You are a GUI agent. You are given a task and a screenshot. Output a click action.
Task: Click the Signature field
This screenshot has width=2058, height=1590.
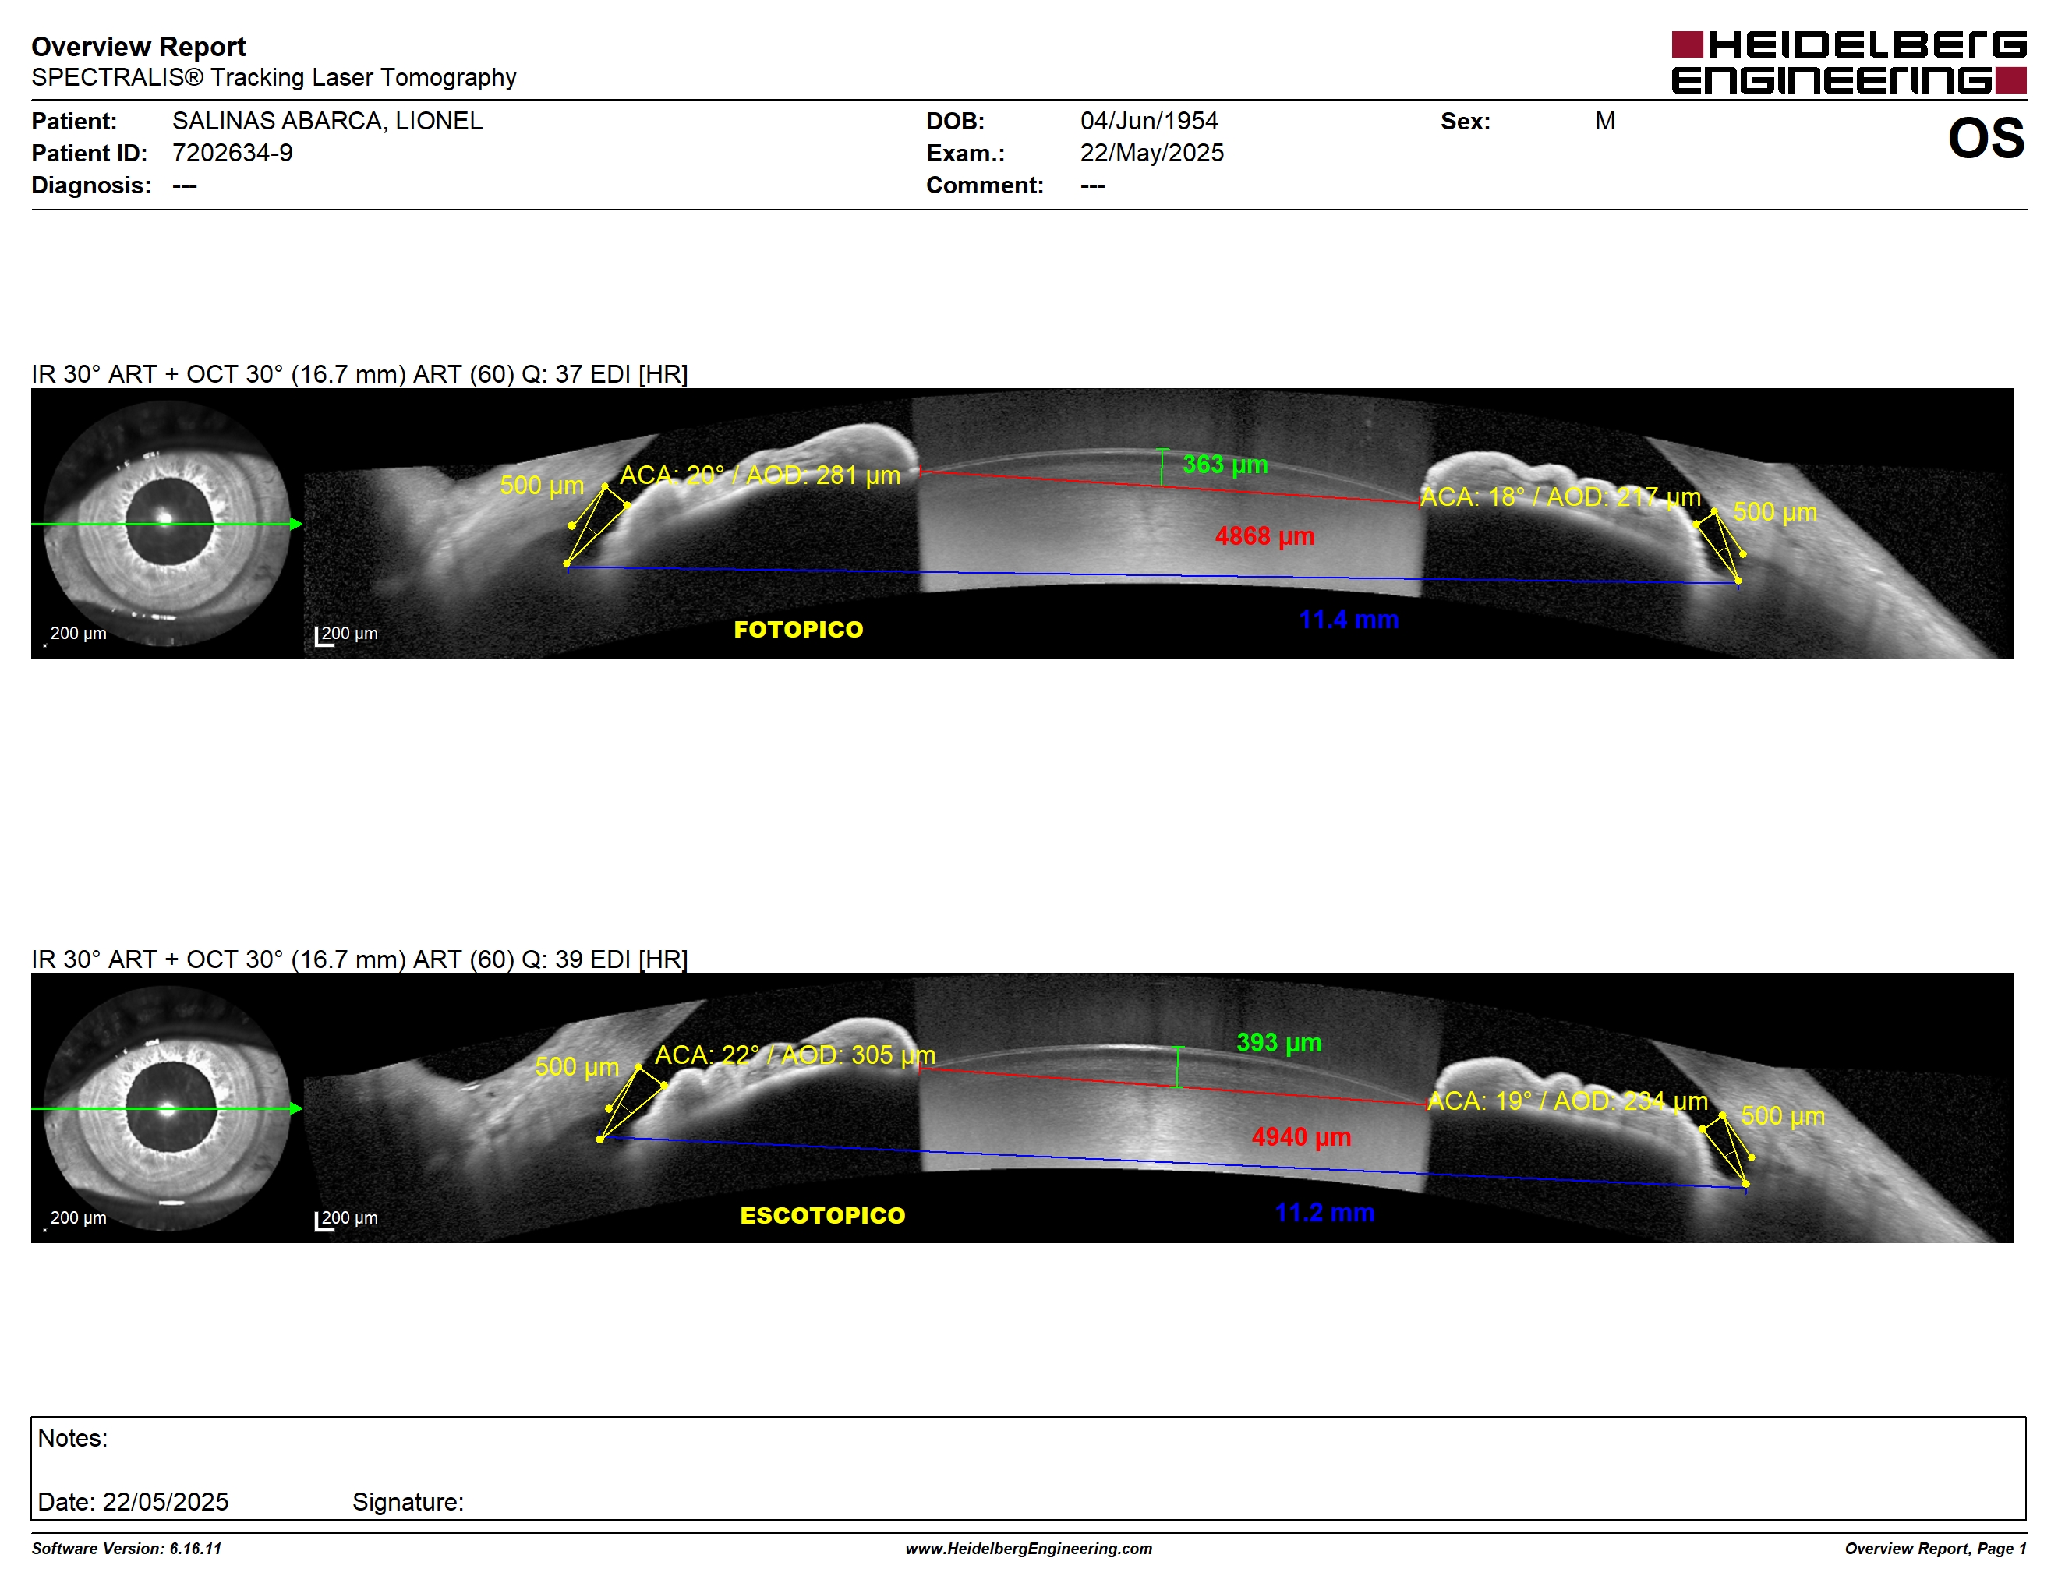pyautogui.click(x=408, y=1501)
